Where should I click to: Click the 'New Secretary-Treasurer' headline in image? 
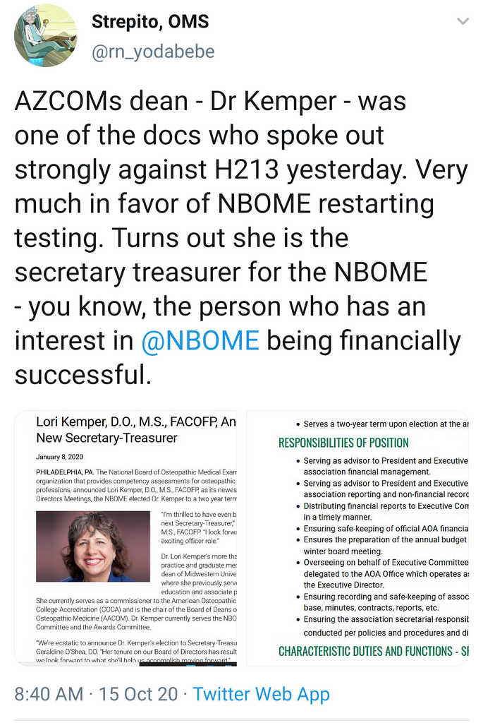[107, 438]
